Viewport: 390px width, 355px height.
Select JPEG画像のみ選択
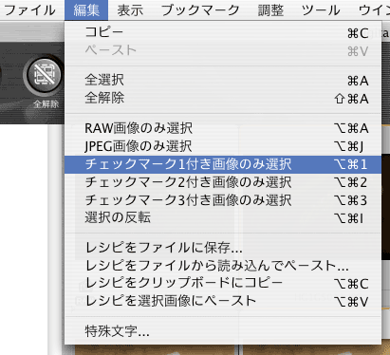(223, 146)
